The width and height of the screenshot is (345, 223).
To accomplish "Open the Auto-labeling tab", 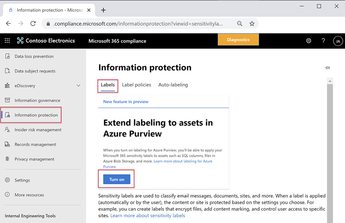I will click(173, 85).
